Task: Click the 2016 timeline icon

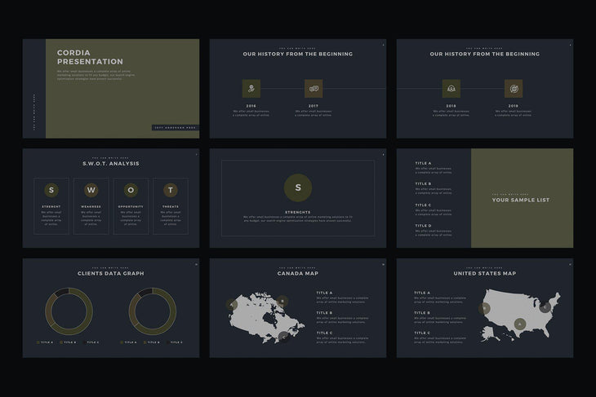Action: [x=251, y=89]
